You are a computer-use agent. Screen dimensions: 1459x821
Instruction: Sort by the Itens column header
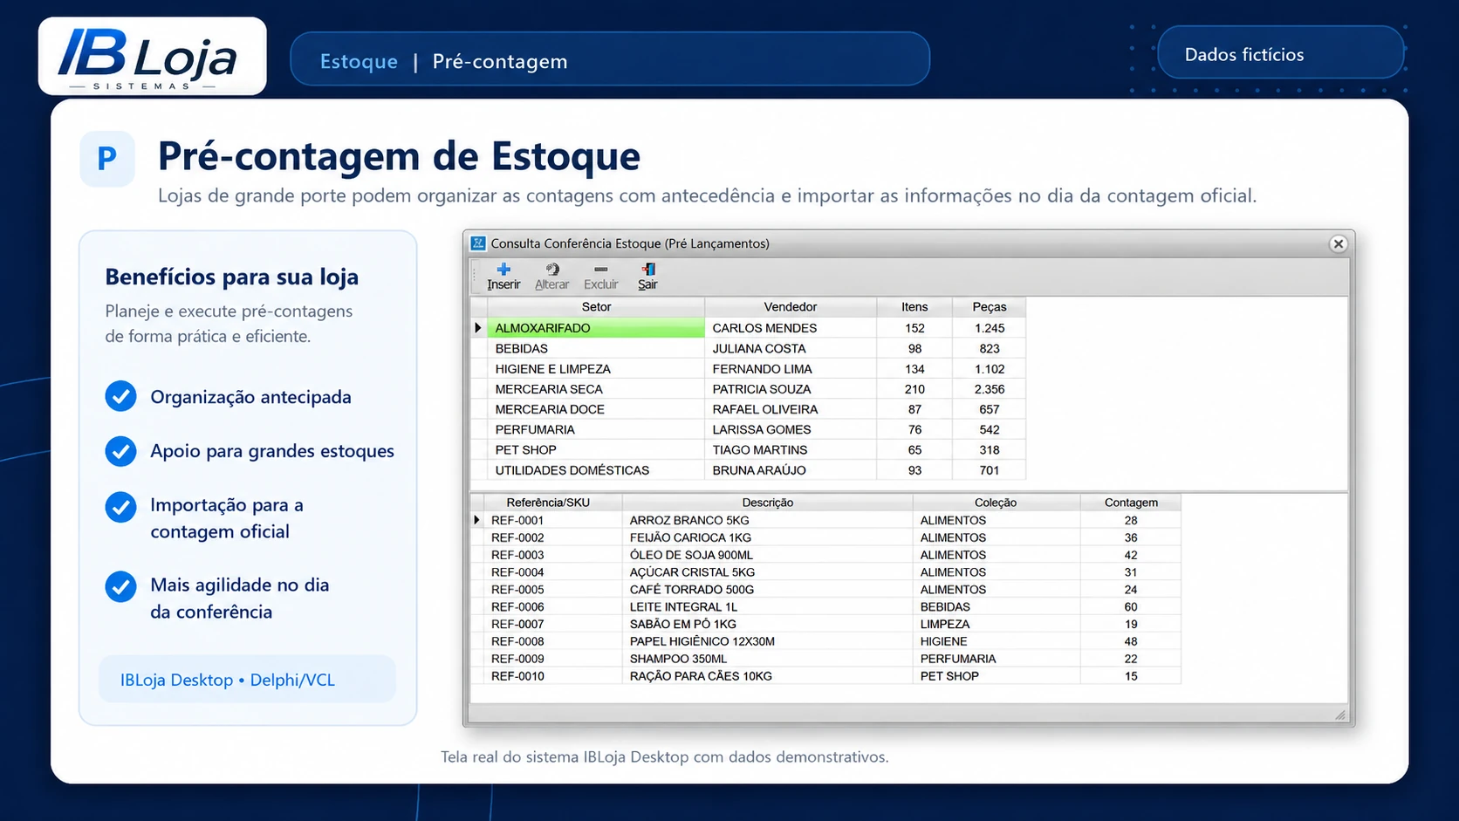914,307
